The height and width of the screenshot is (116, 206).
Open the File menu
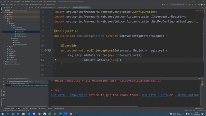click(5, 2)
